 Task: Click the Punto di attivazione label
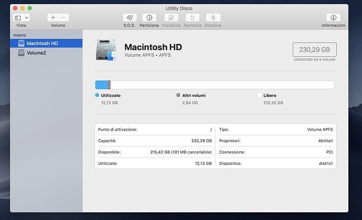[118, 130]
